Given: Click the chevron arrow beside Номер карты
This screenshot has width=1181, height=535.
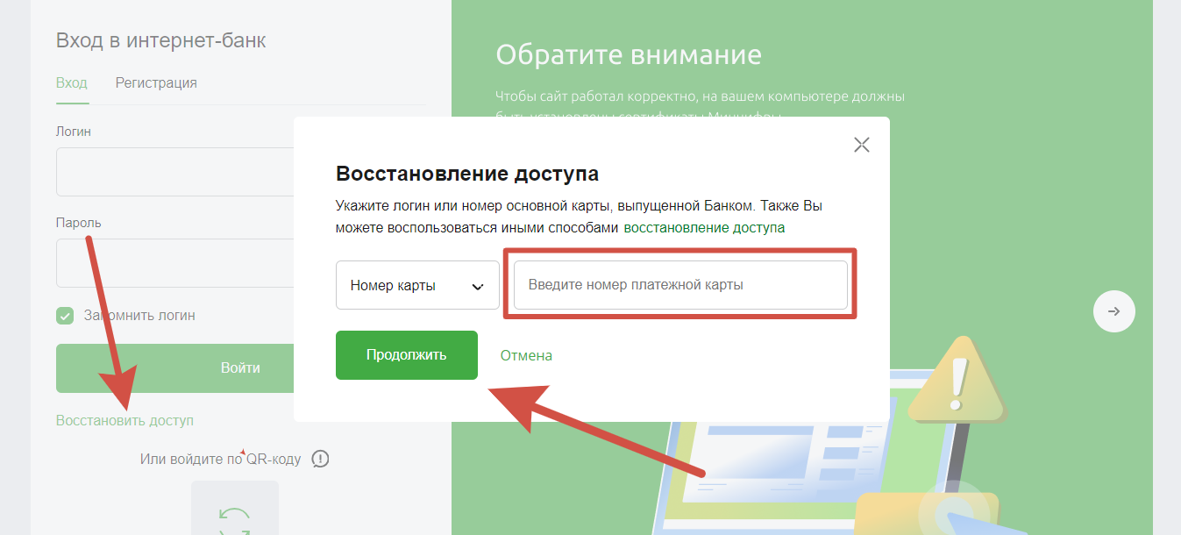Looking at the screenshot, I should (x=478, y=286).
